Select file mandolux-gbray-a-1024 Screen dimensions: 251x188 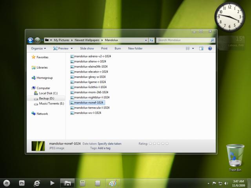click(88, 77)
